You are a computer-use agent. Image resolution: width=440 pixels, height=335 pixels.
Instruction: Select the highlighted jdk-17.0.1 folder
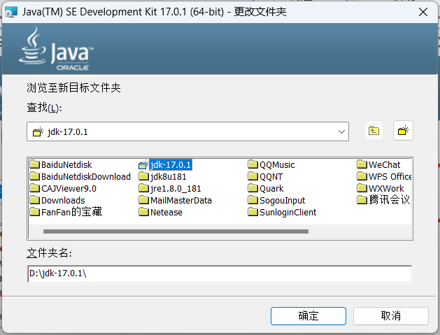[165, 164]
